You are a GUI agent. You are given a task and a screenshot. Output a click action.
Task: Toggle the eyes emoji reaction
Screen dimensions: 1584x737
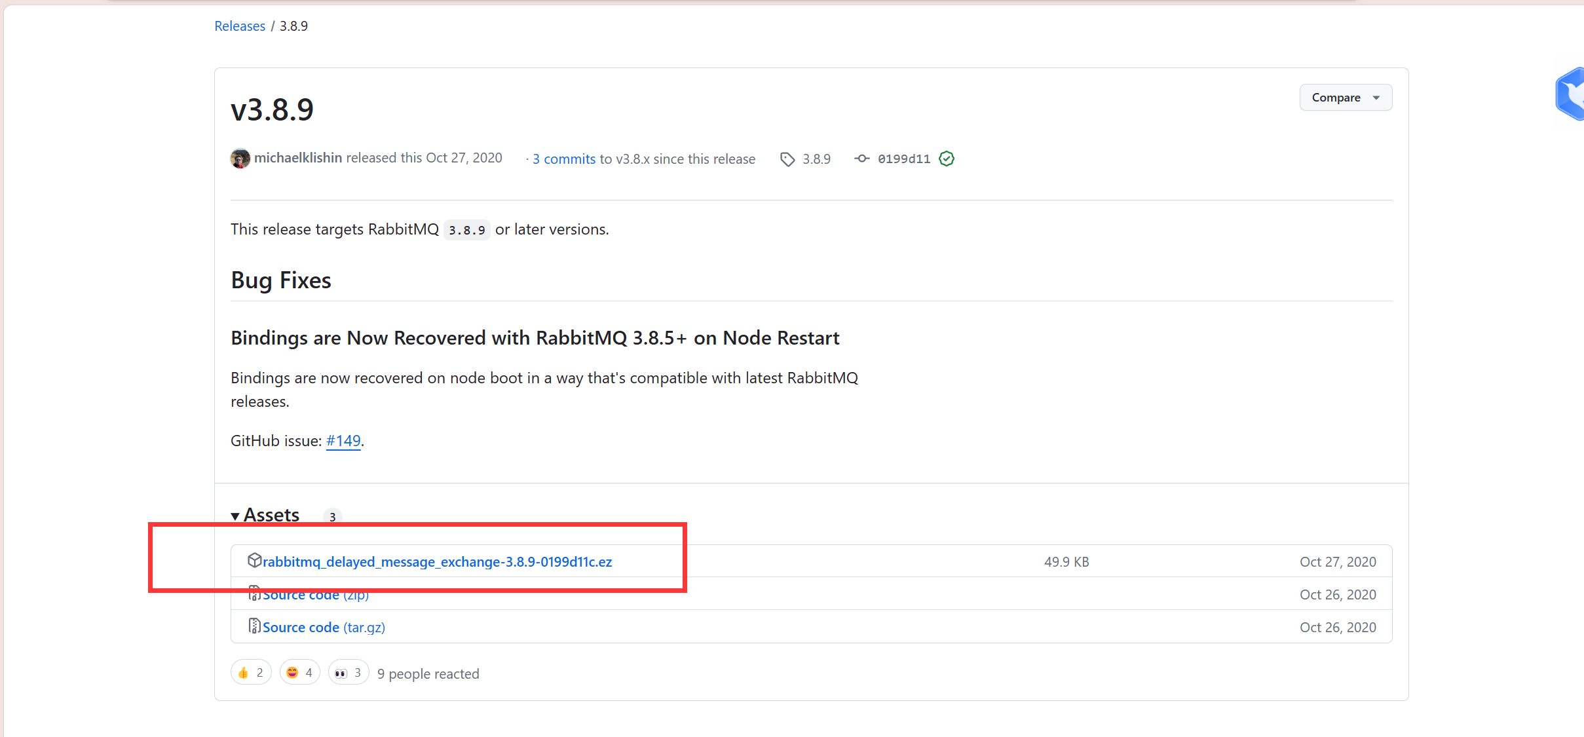coord(348,672)
